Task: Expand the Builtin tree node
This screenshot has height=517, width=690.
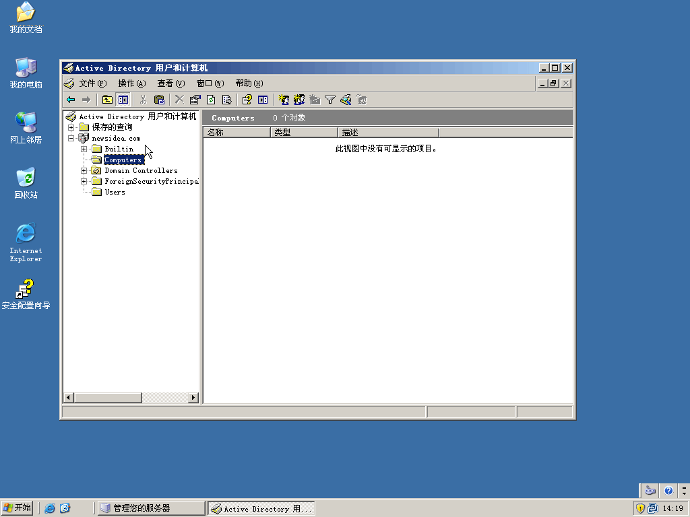Action: pyautogui.click(x=84, y=149)
